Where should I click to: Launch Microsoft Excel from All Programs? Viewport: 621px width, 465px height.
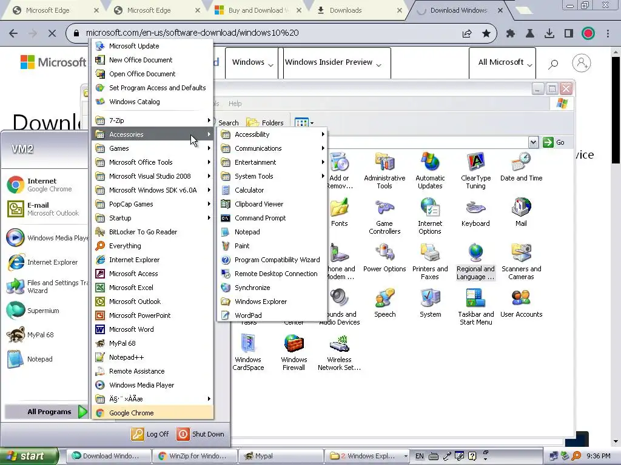pos(152,288)
